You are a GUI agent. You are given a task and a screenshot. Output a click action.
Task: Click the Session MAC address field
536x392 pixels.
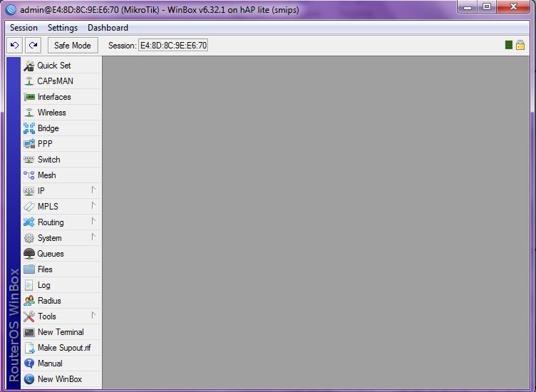[173, 46]
